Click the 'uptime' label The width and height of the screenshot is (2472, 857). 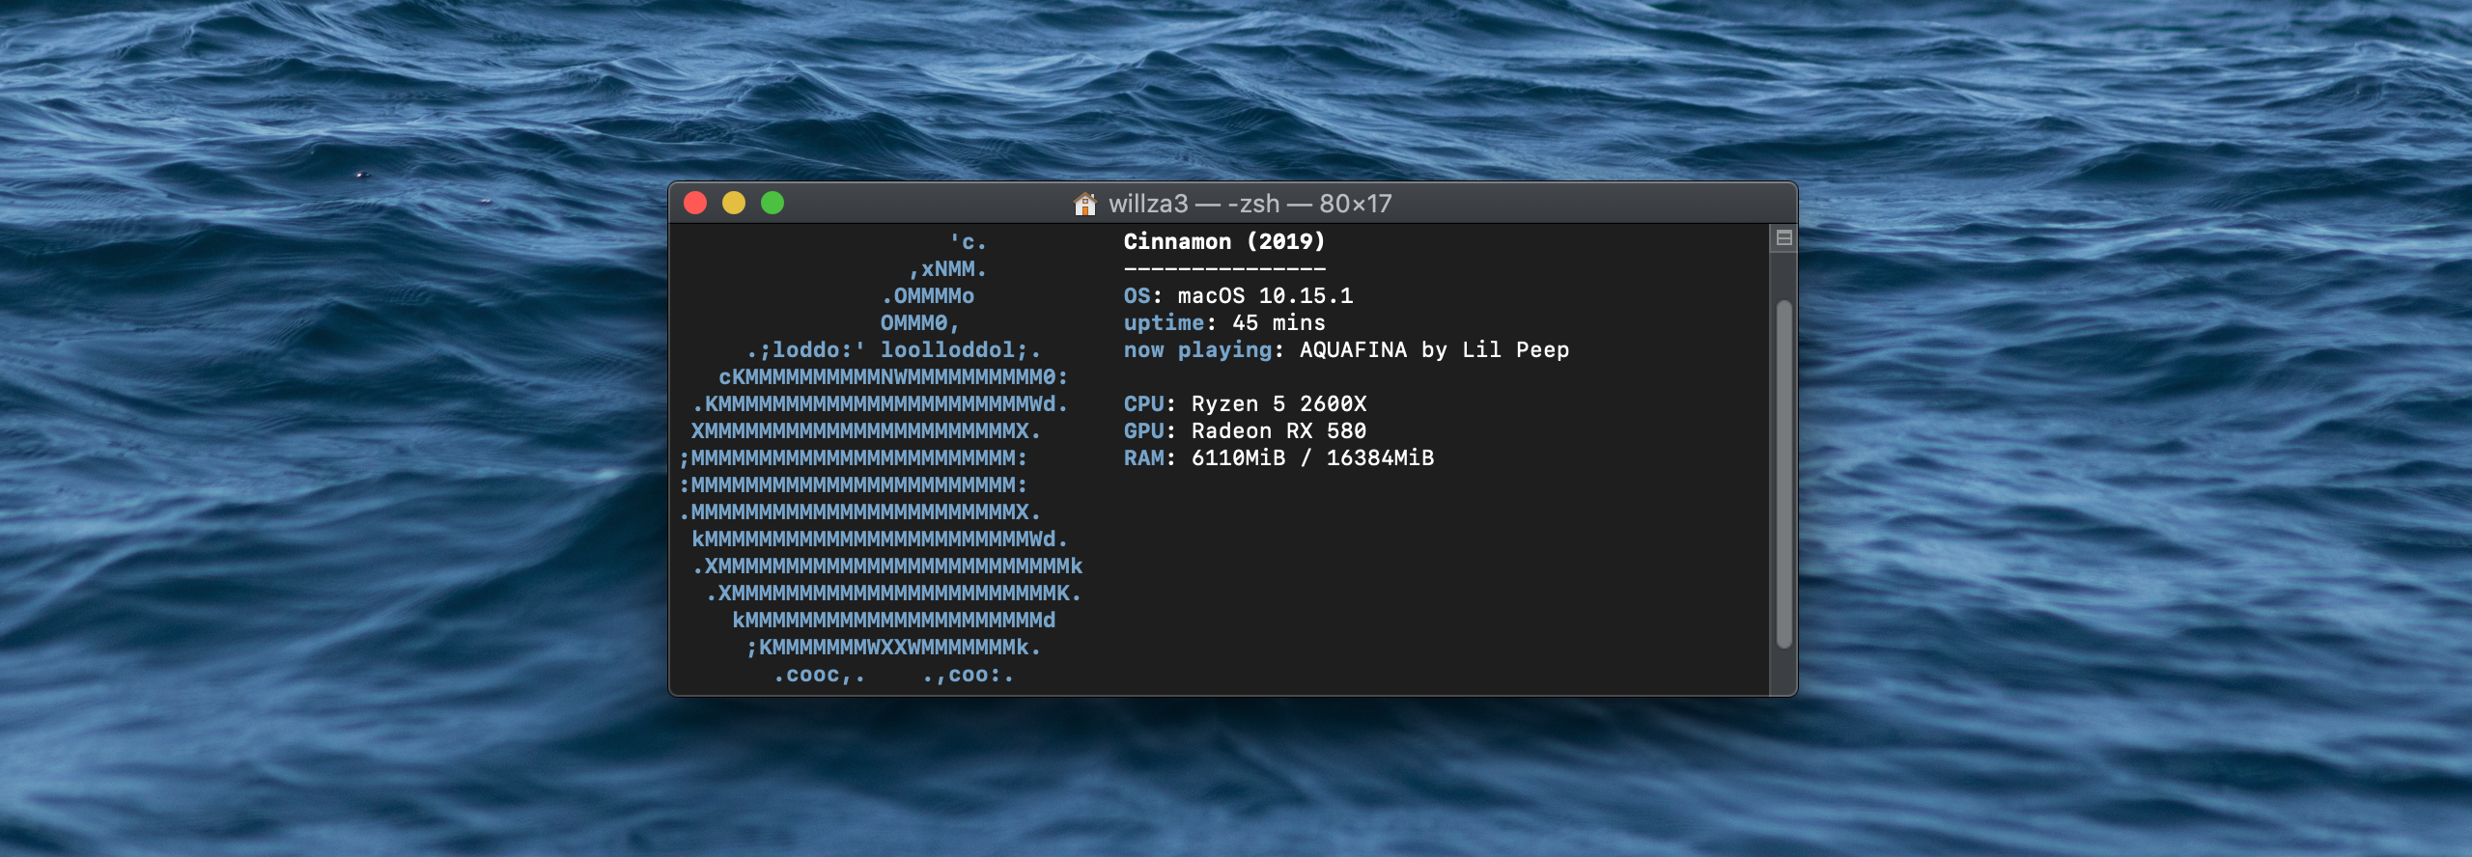pos(1164,322)
